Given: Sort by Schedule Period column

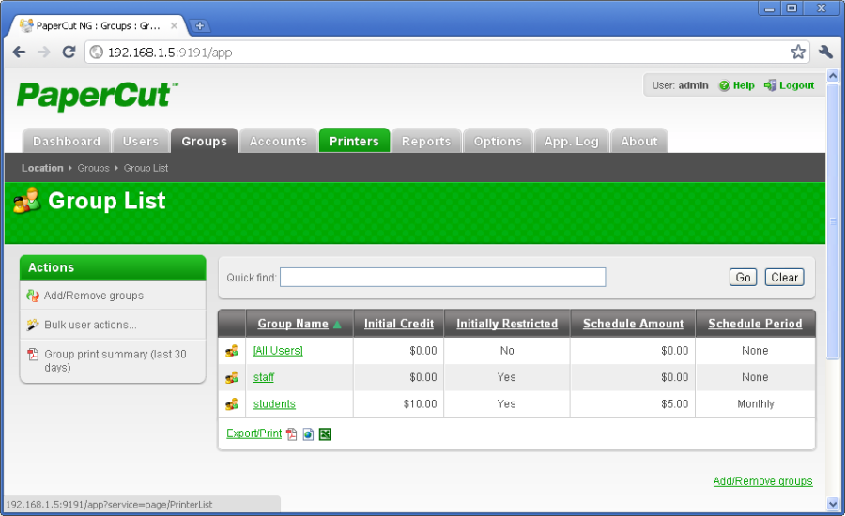Looking at the screenshot, I should pos(755,324).
